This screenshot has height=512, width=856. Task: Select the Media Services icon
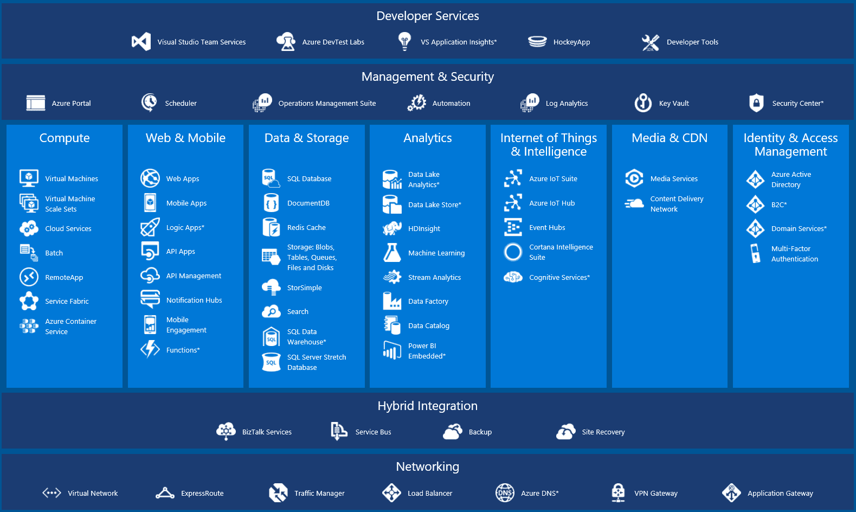point(634,178)
